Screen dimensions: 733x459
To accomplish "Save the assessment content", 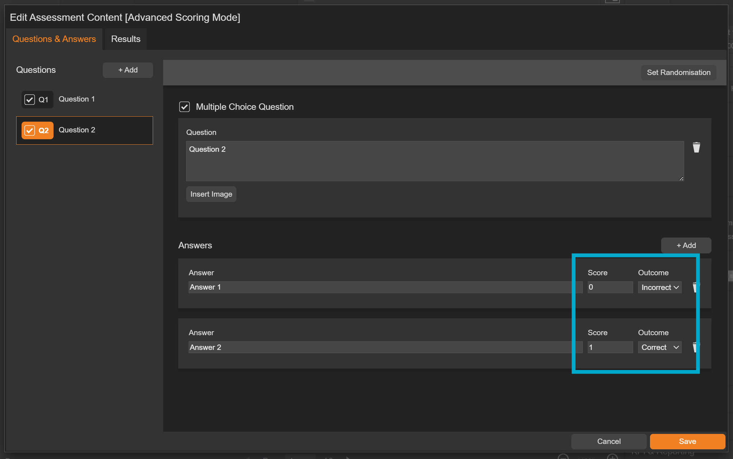I will [x=687, y=441].
